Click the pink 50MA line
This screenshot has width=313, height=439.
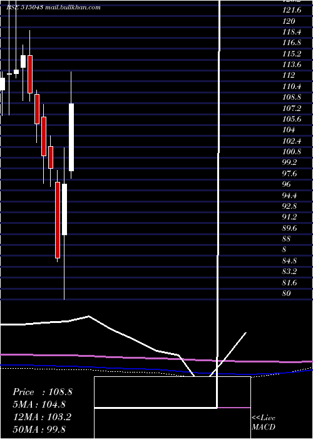click(x=156, y=358)
